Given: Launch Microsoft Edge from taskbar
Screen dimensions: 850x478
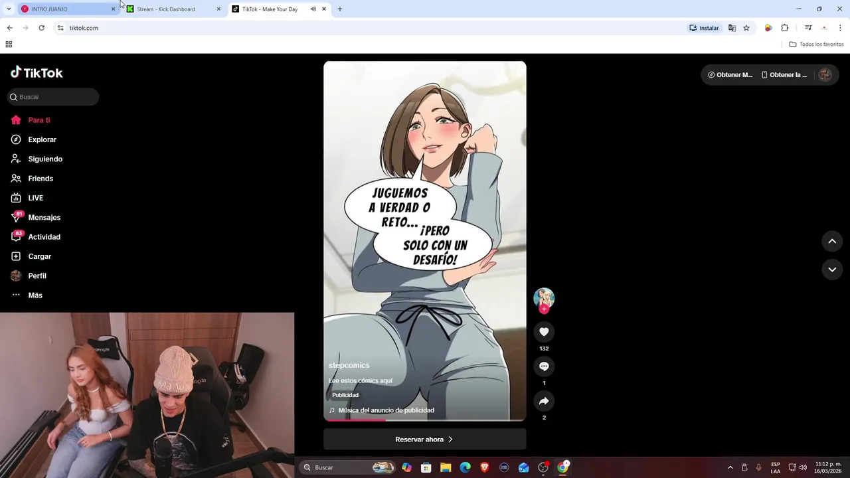Looking at the screenshot, I should click(x=466, y=467).
